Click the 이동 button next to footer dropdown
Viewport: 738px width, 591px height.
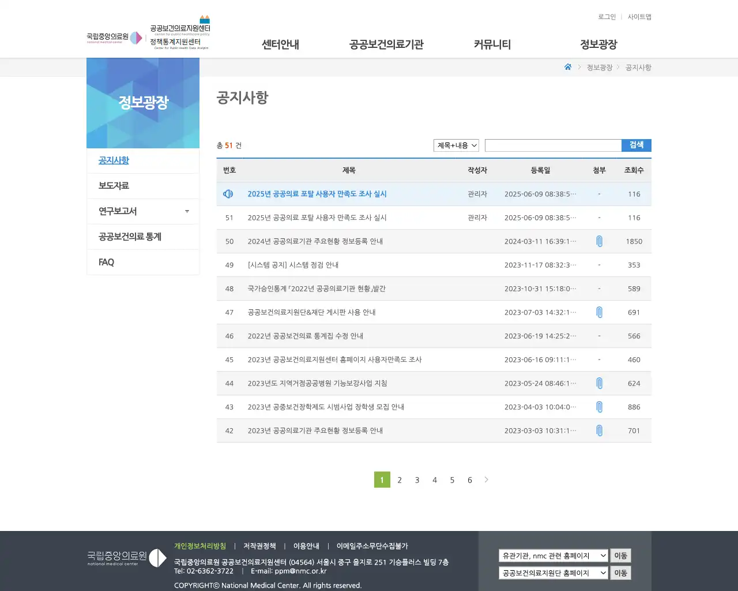click(620, 555)
